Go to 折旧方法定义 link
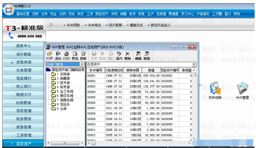Screen dimensions: 256x148 point(161,25)
